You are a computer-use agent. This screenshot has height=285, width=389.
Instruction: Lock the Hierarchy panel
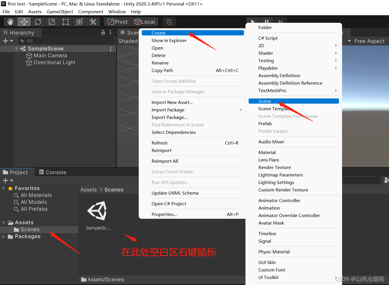tap(103, 33)
